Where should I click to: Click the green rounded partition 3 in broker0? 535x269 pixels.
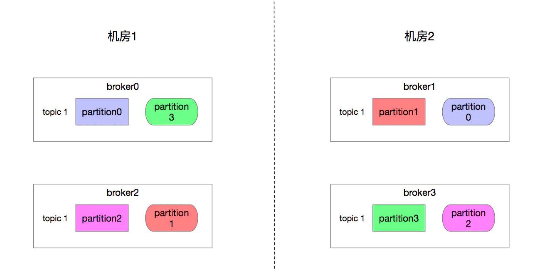point(172,112)
